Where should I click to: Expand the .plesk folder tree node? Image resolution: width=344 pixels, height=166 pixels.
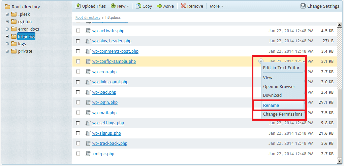tap(7, 14)
